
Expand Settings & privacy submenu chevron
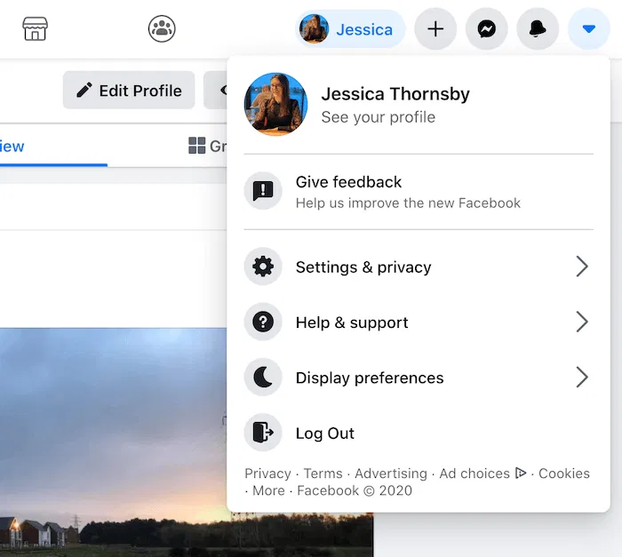582,267
